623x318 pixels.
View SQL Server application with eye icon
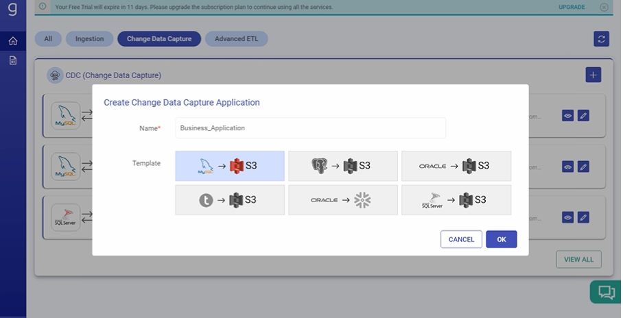(568, 217)
